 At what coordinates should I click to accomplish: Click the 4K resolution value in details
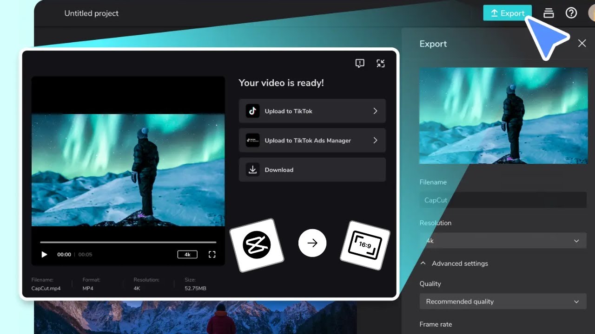[137, 288]
